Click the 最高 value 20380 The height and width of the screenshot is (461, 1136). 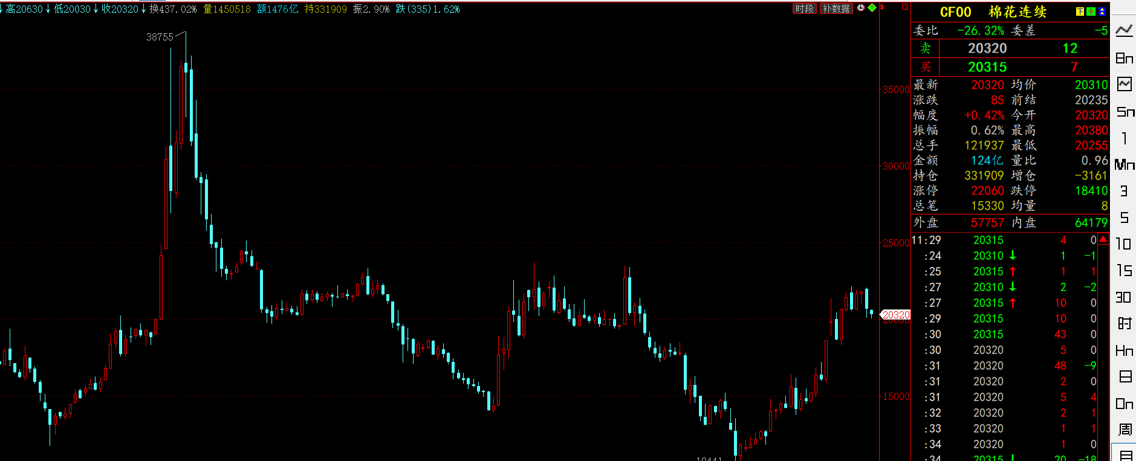(1091, 131)
